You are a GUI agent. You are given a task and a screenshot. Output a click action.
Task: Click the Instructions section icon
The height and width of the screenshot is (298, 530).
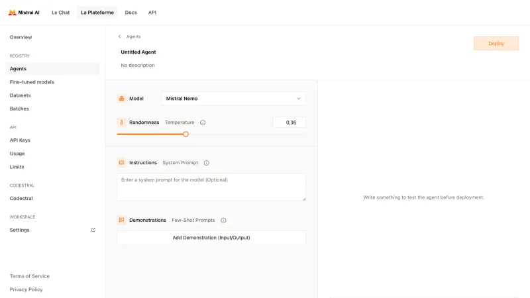[x=122, y=162]
